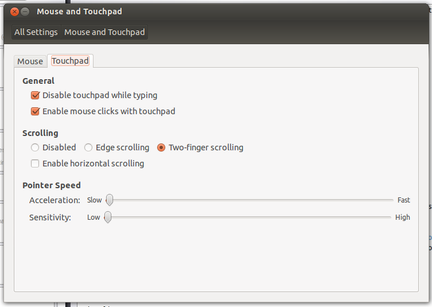Select Two-finger scrolling radio button
Image resolution: width=432 pixels, height=307 pixels.
161,147
